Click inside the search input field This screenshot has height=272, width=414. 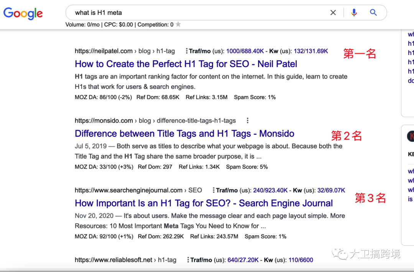click(192, 12)
